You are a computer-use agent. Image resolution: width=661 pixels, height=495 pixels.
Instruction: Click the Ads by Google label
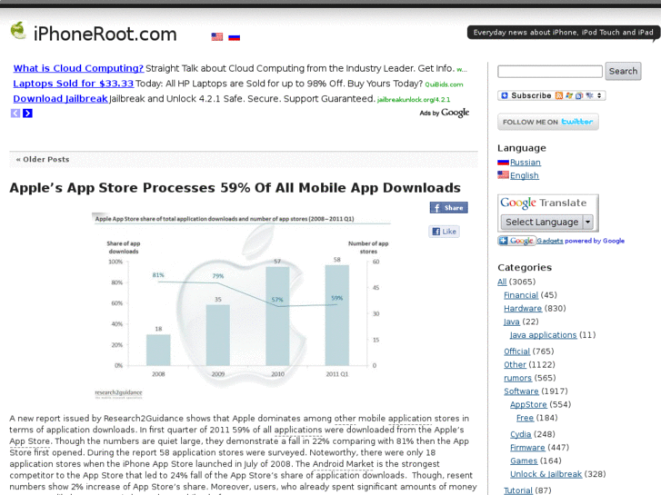click(x=444, y=113)
